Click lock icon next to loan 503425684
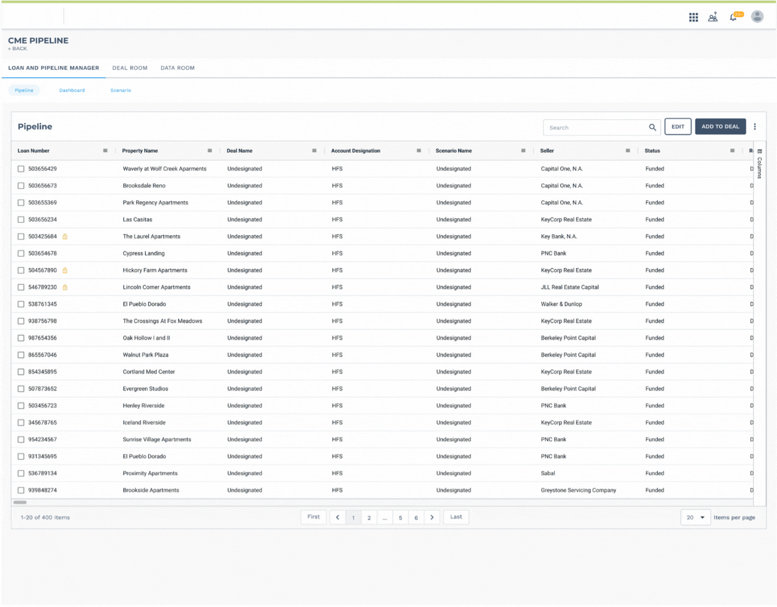This screenshot has height=607, width=777. (x=65, y=236)
